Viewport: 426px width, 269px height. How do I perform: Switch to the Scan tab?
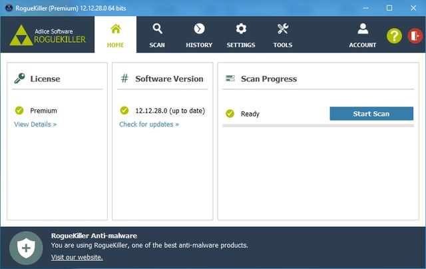pos(157,35)
